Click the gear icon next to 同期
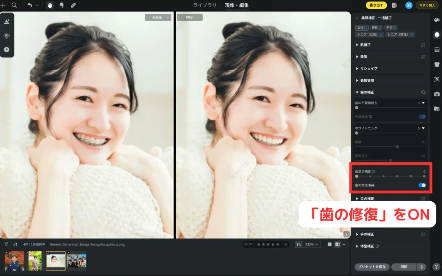Viewport: 442px width, 276px height. [x=421, y=267]
